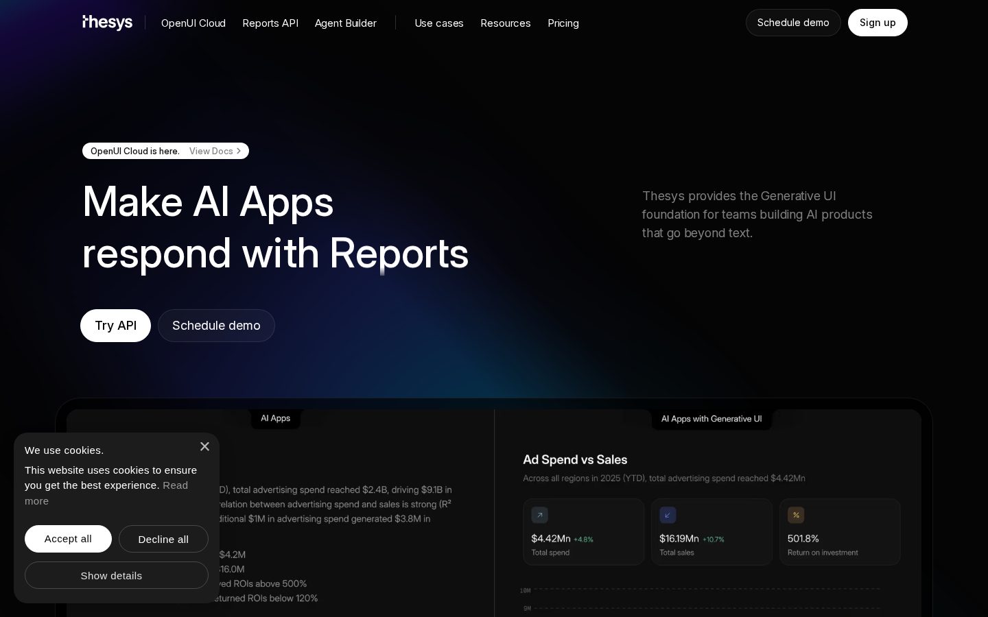
Task: Click the Sign up button
Action: [878, 23]
